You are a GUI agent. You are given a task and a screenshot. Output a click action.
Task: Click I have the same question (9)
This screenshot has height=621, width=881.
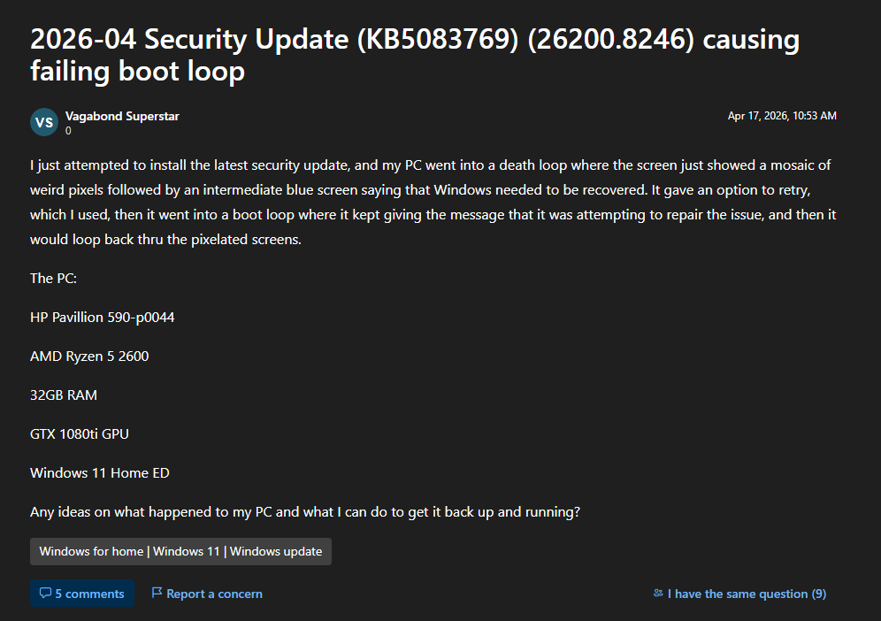click(x=747, y=594)
